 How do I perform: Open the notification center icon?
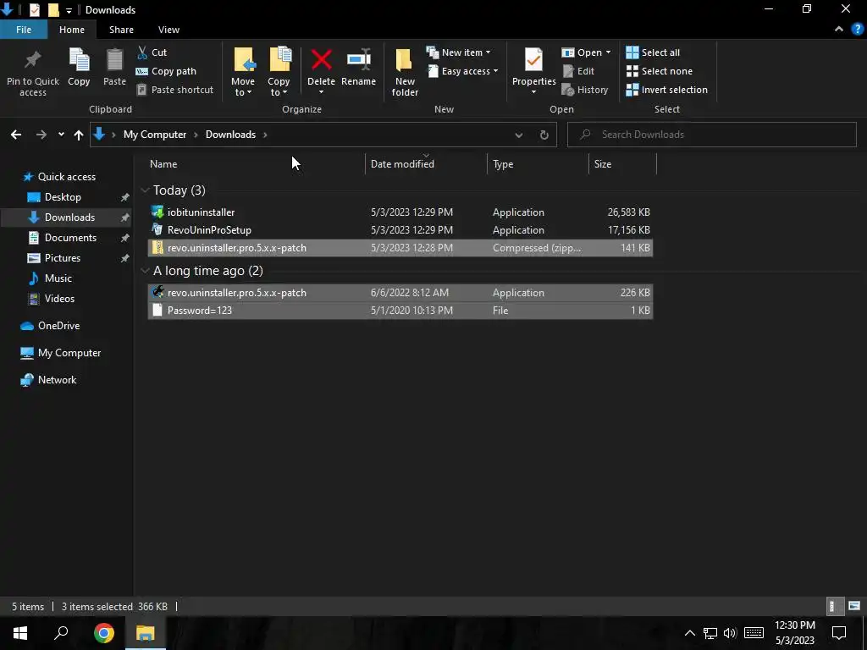[839, 633]
